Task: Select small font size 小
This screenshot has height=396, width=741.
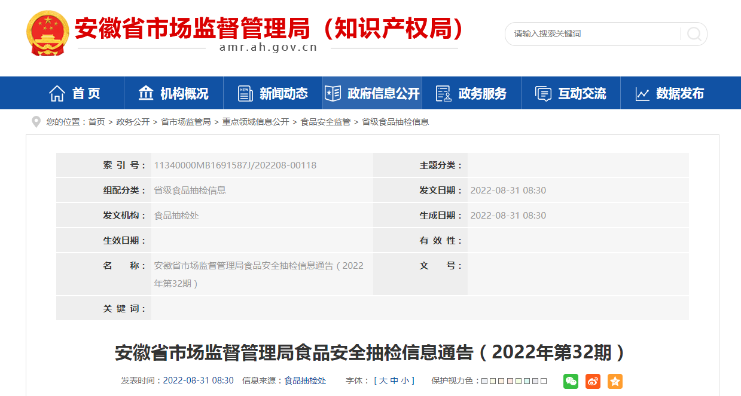Action: click(x=405, y=380)
